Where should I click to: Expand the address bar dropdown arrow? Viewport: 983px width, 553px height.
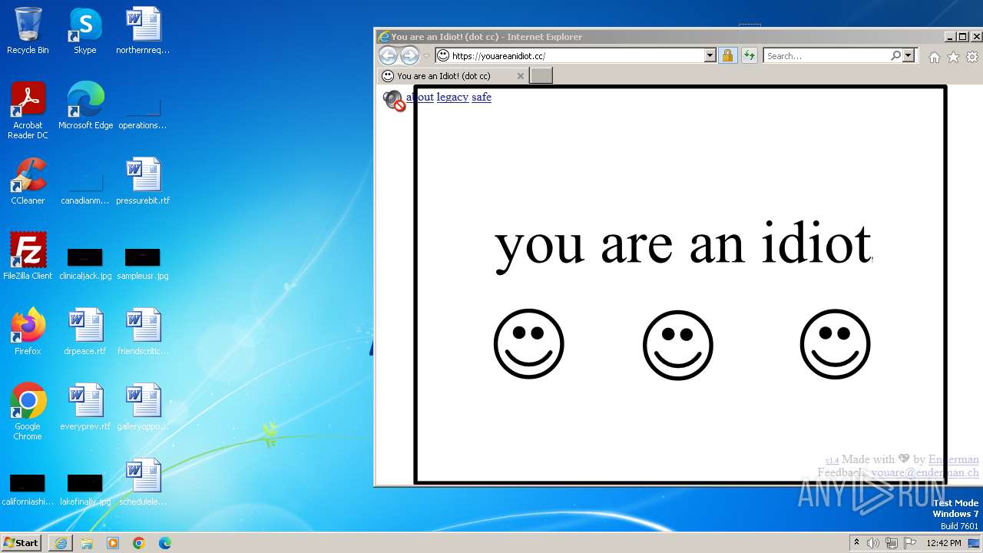[x=710, y=55]
